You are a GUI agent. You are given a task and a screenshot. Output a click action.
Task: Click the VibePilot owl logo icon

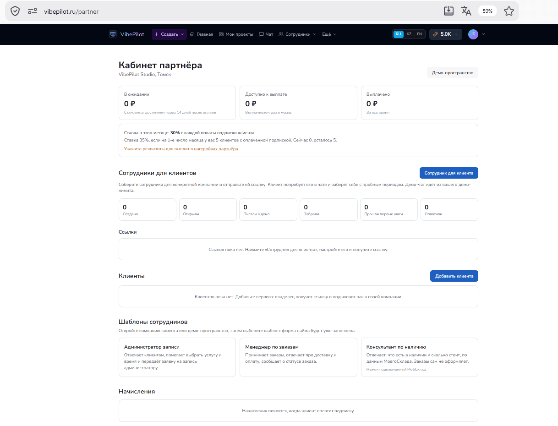pyautogui.click(x=113, y=34)
